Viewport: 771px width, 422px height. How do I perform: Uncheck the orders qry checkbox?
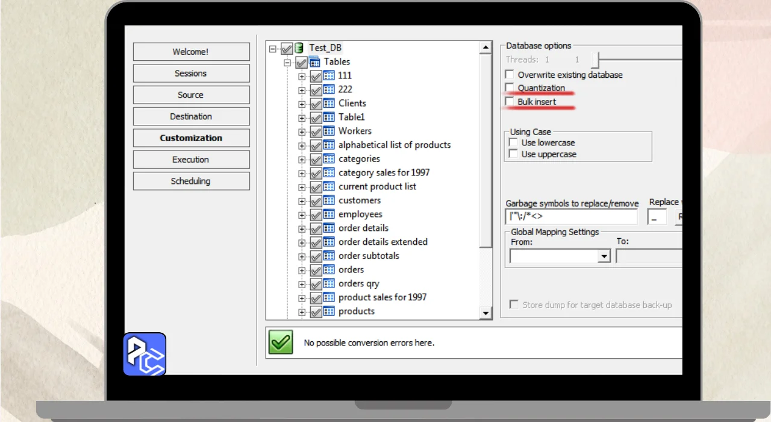[x=316, y=284]
